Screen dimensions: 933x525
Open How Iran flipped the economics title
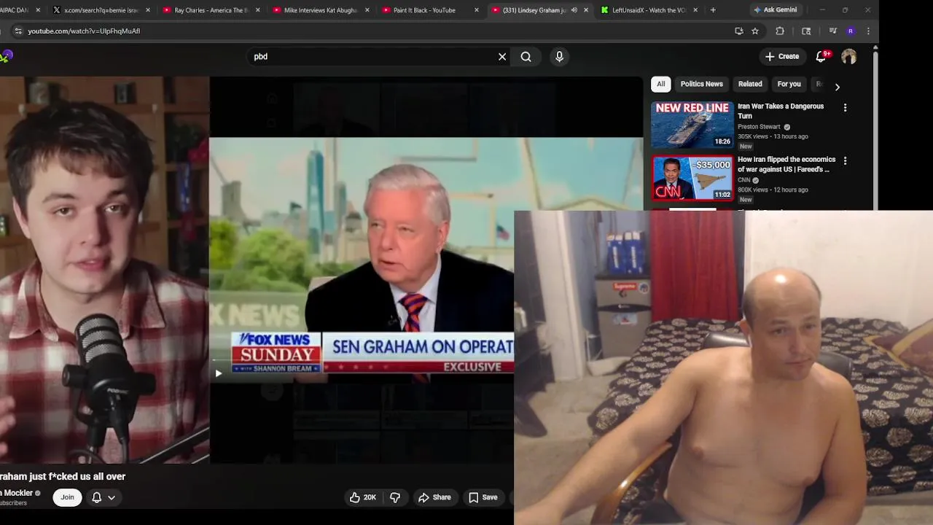pyautogui.click(x=786, y=164)
